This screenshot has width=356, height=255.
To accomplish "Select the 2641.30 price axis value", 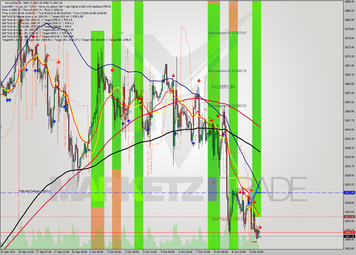I will pyautogui.click(x=349, y=139).
